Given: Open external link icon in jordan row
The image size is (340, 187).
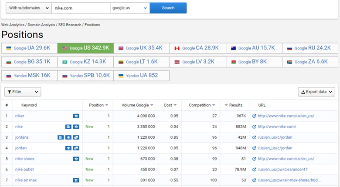Looking at the screenshot, I should [254, 148].
